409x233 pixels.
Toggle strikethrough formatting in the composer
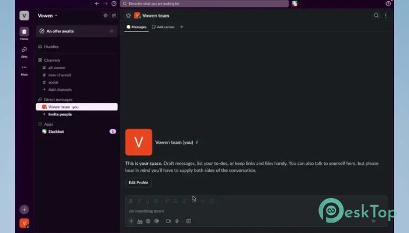156,202
